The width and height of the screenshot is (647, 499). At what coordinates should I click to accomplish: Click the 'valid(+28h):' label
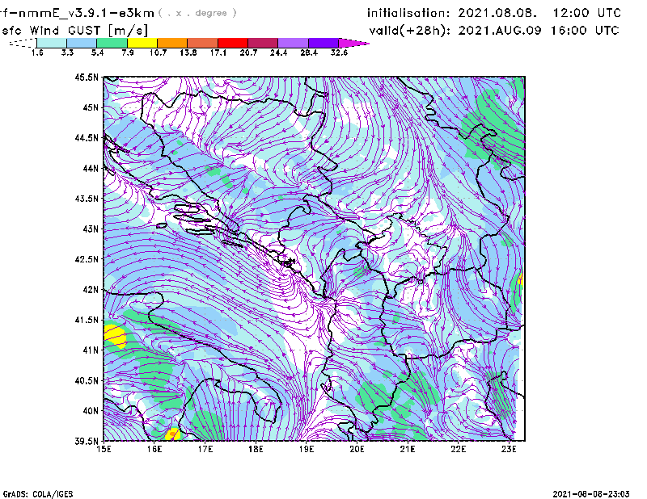(410, 31)
